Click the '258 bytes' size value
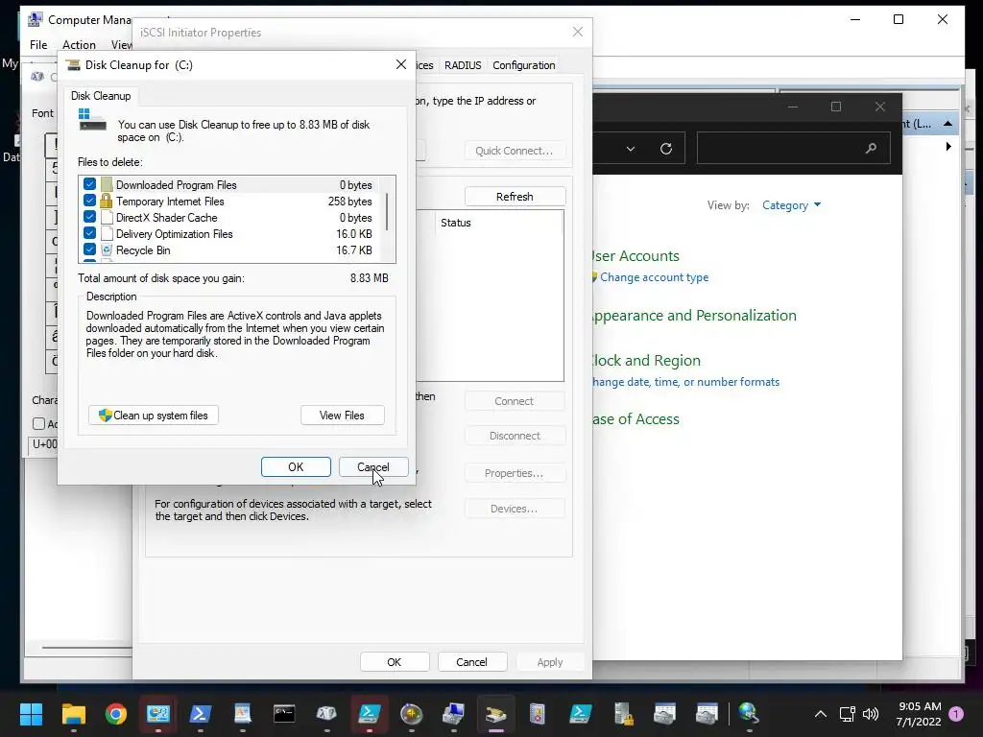983x737 pixels. [x=349, y=202]
